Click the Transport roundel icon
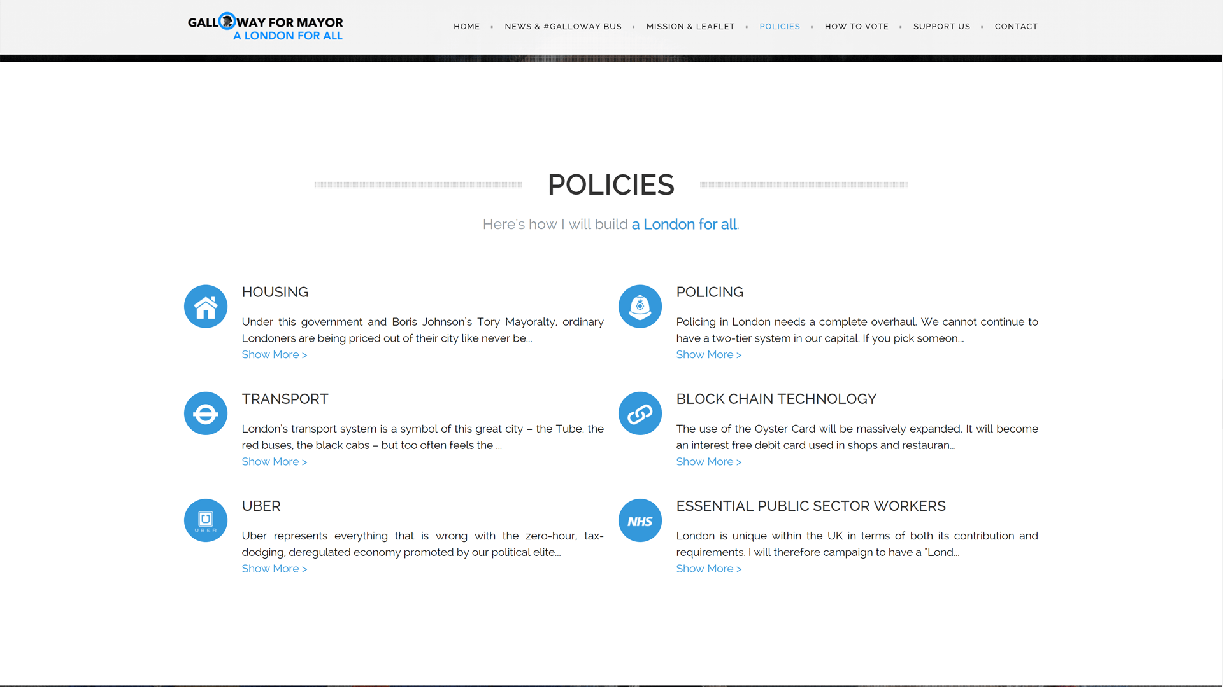Image resolution: width=1223 pixels, height=687 pixels. click(206, 413)
